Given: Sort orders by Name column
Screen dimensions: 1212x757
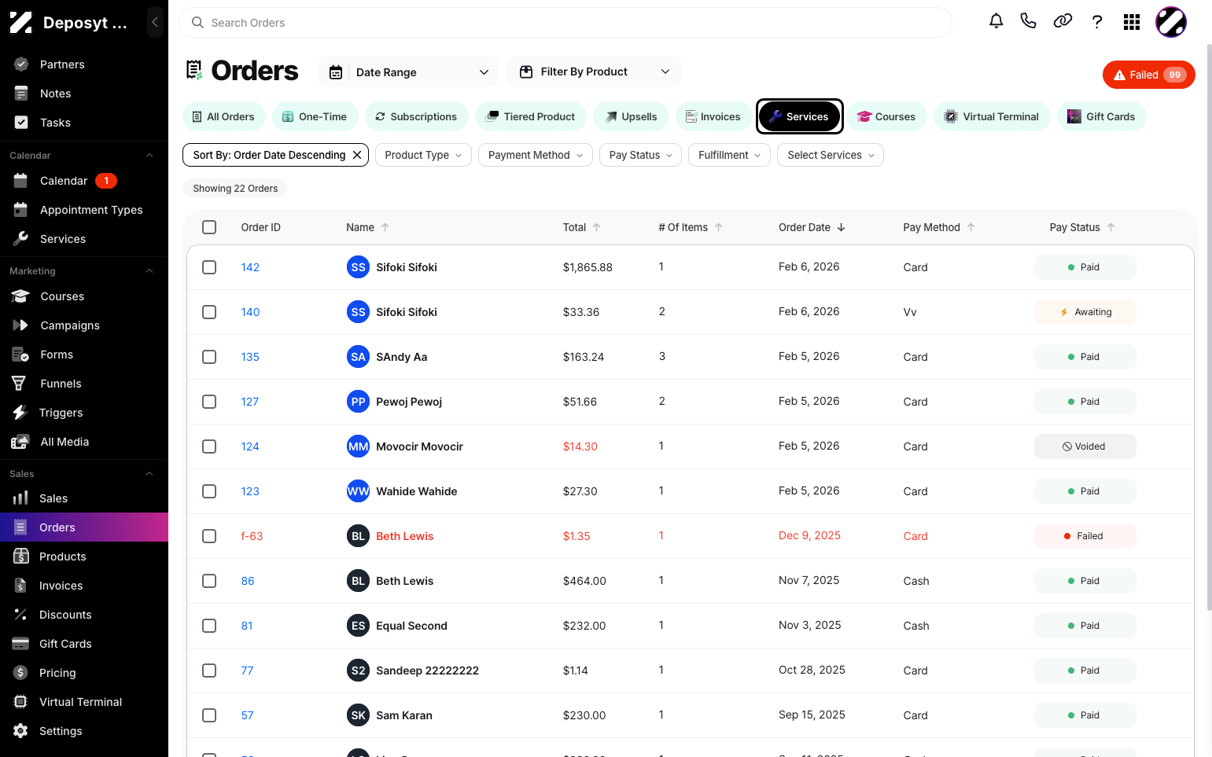Looking at the screenshot, I should [x=367, y=227].
